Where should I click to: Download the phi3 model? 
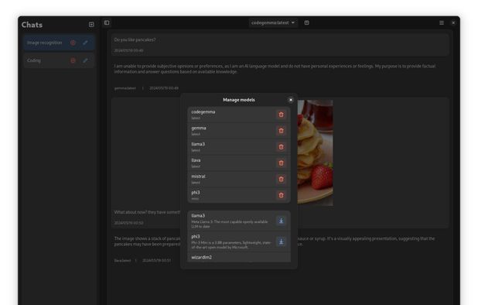coord(281,242)
